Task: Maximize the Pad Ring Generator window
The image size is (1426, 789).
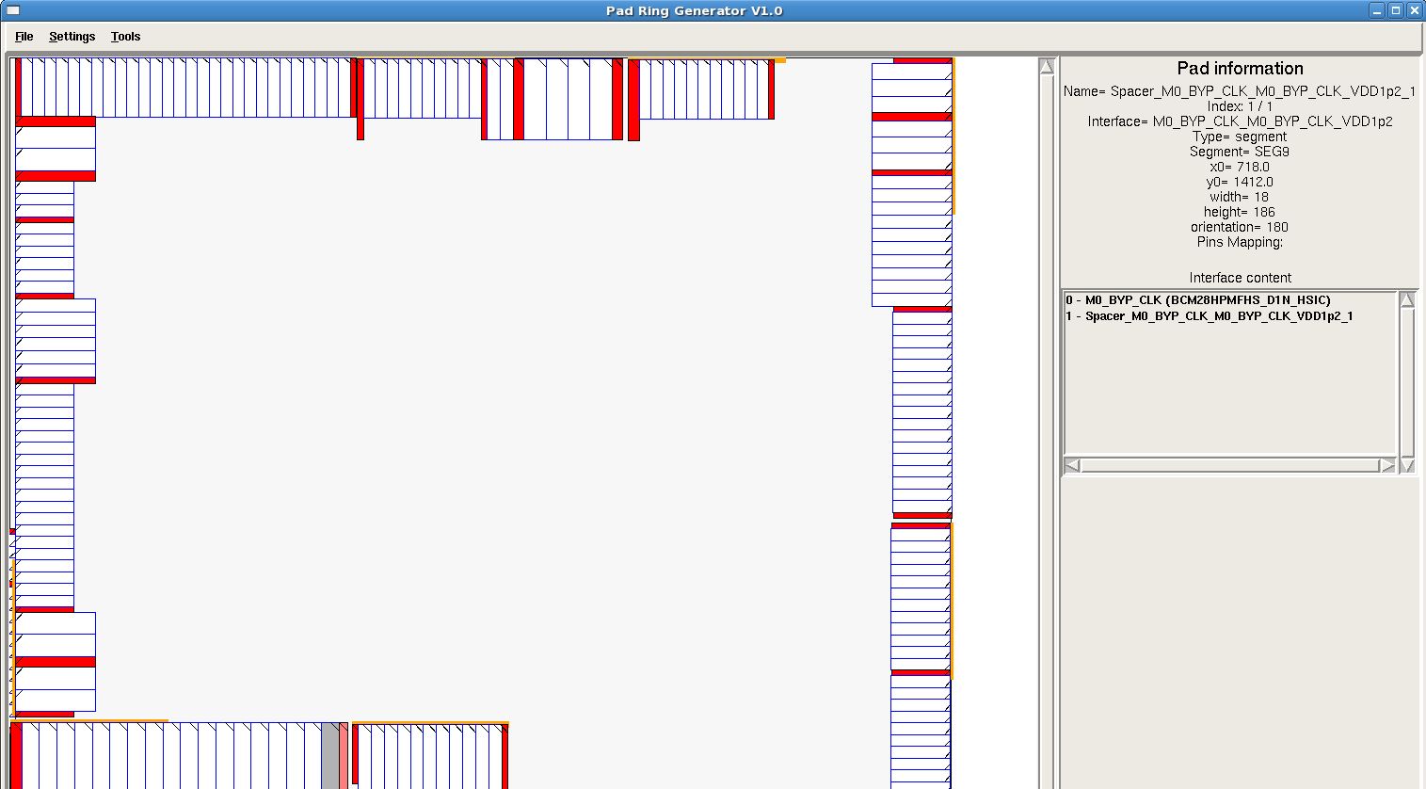Action: point(1396,10)
